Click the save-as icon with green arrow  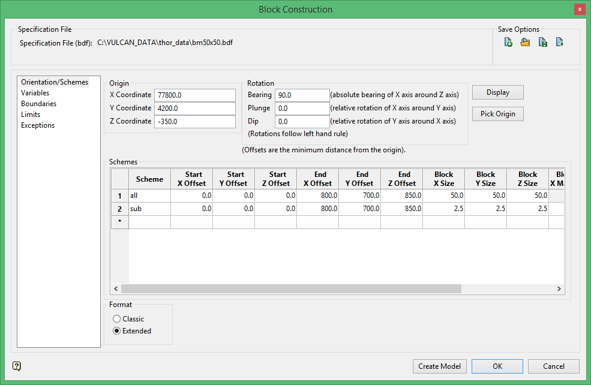559,42
